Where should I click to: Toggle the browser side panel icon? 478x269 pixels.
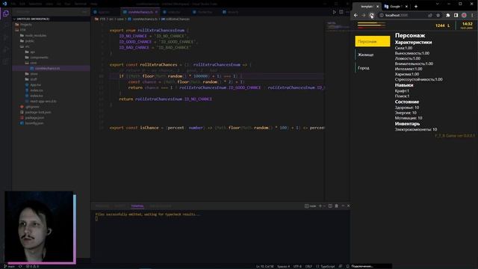[456, 15]
